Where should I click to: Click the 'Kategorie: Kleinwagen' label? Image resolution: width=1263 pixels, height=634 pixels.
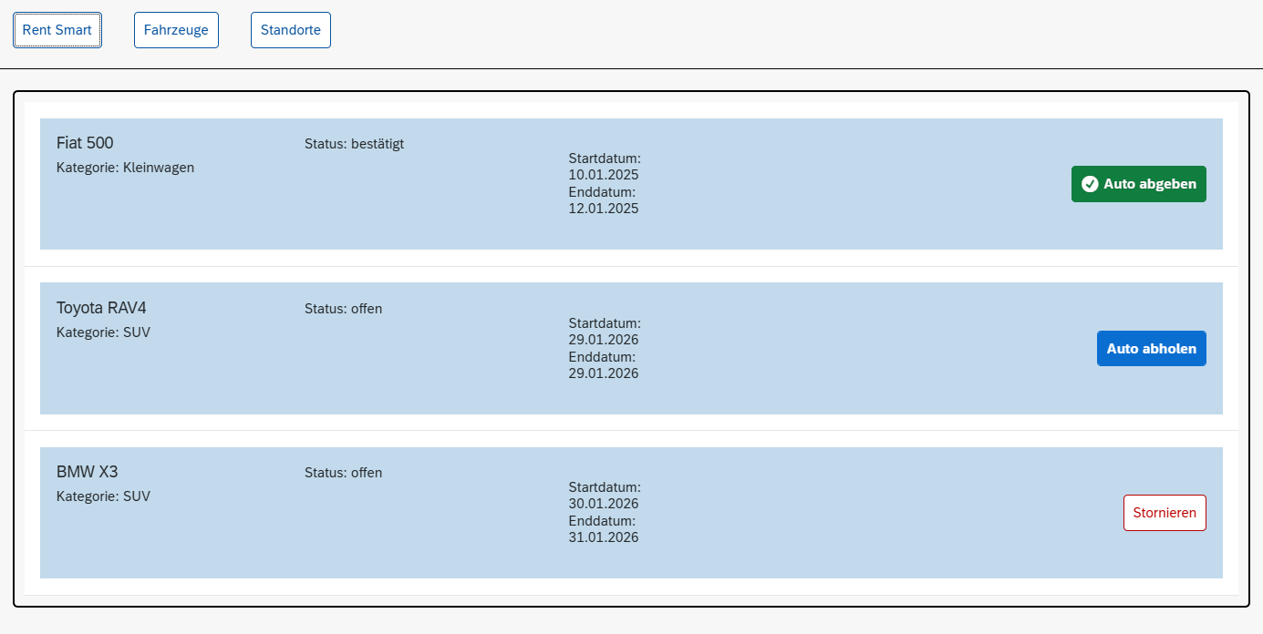coord(125,168)
